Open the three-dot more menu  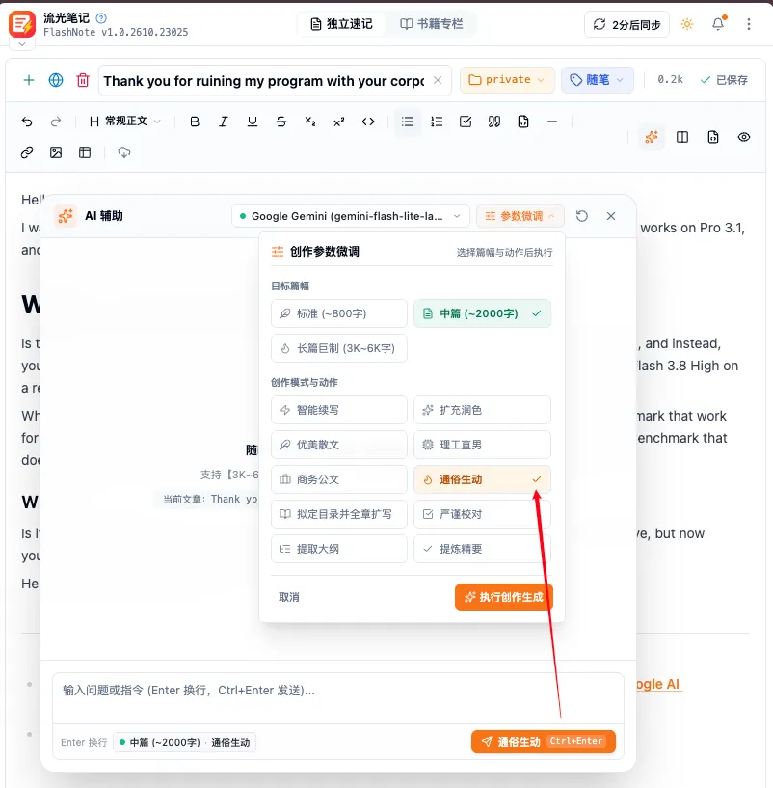point(748,24)
